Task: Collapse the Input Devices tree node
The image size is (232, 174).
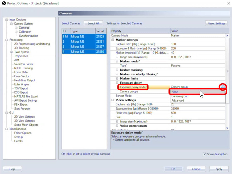Action: coord(7,20)
